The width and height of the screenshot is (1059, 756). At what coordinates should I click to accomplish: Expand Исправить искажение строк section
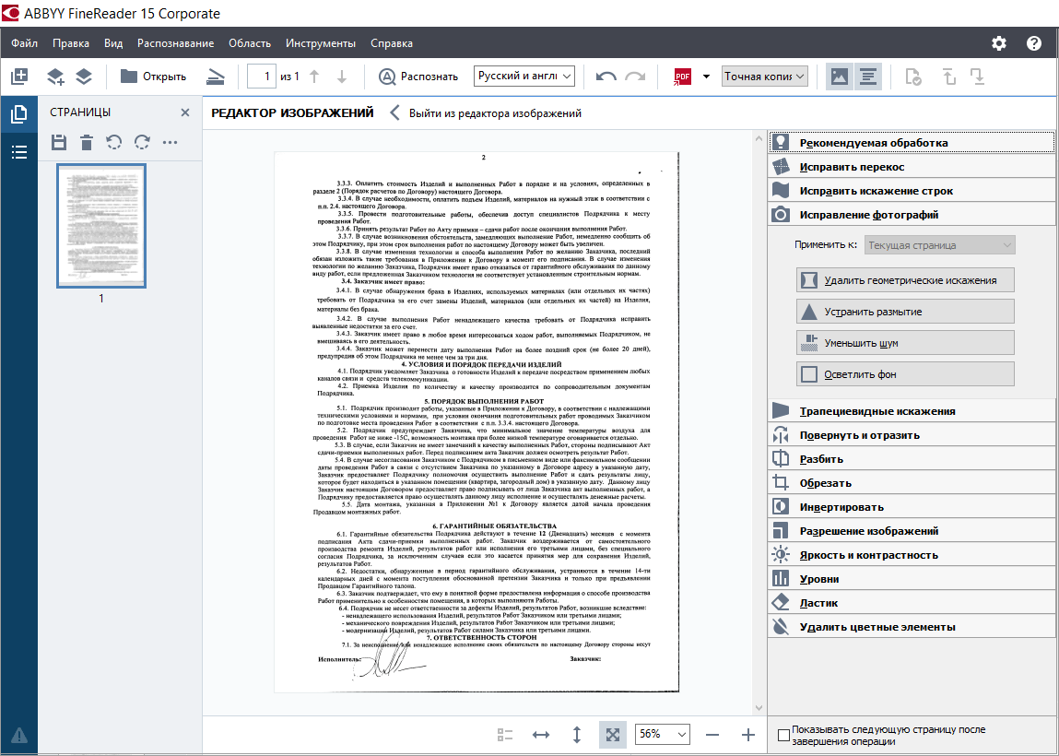point(912,191)
